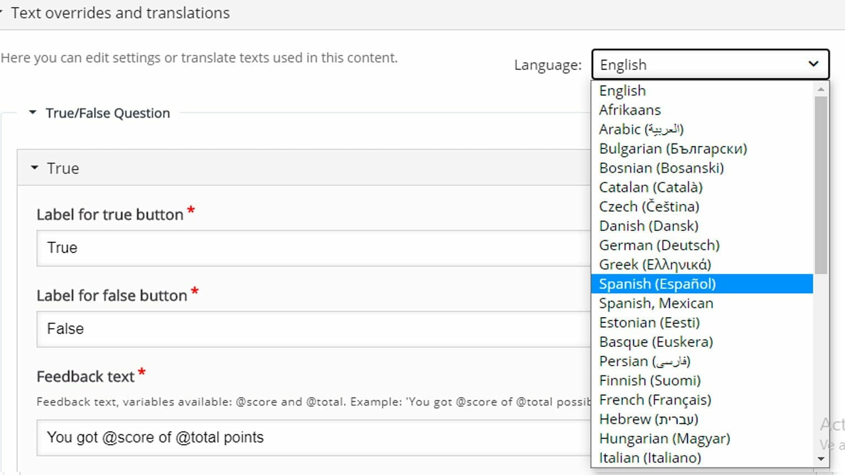This screenshot has width=845, height=475.
Task: Pick Persian language option
Action: coord(702,361)
